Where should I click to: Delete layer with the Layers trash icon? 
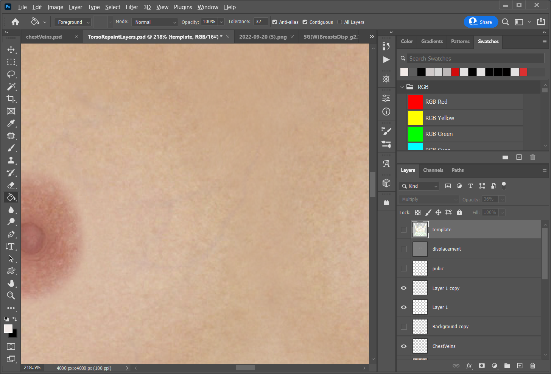pyautogui.click(x=532, y=366)
